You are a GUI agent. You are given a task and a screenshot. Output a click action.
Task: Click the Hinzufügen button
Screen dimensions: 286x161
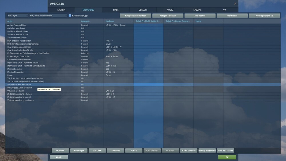tap(79, 151)
